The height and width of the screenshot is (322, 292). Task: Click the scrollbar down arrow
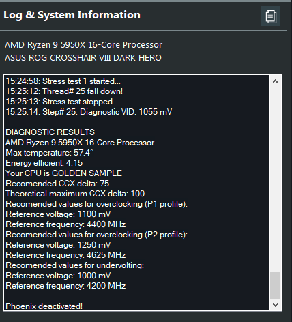click(276, 305)
